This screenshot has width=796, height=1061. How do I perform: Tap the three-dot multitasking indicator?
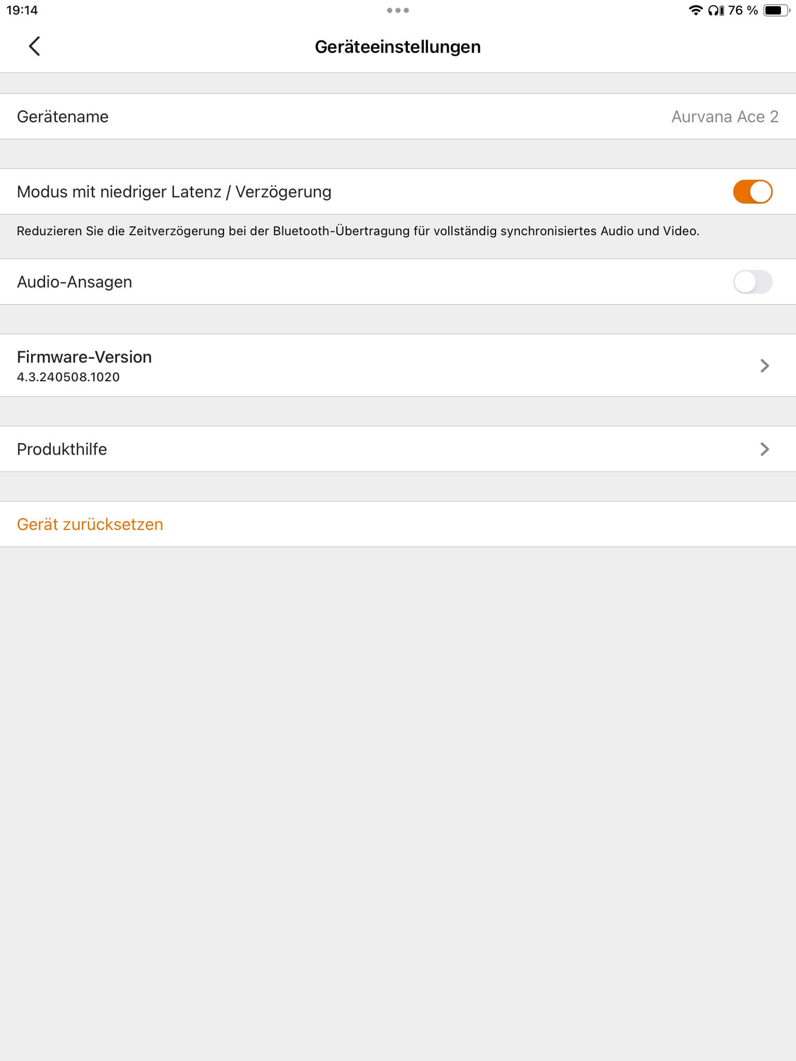[398, 10]
